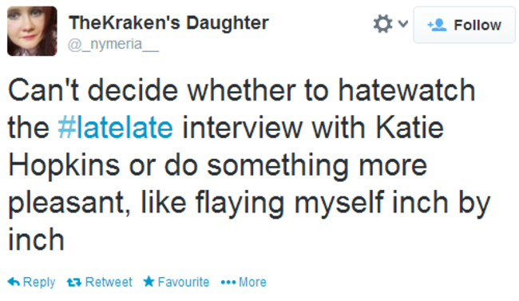
Task: Click the Reply arrow icon
Action: pyautogui.click(x=14, y=282)
